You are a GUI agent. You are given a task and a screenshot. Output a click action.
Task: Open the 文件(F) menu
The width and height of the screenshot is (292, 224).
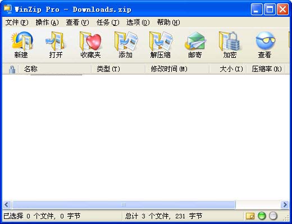(x=17, y=22)
